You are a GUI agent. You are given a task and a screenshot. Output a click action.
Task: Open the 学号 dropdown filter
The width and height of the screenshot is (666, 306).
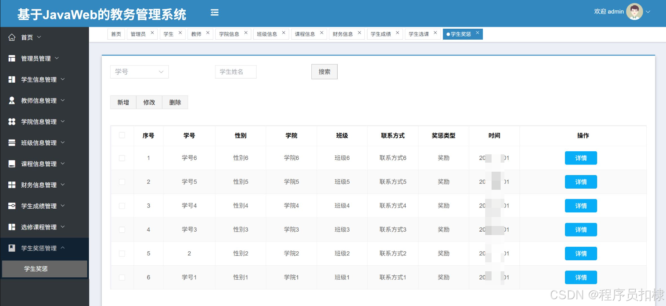(139, 72)
